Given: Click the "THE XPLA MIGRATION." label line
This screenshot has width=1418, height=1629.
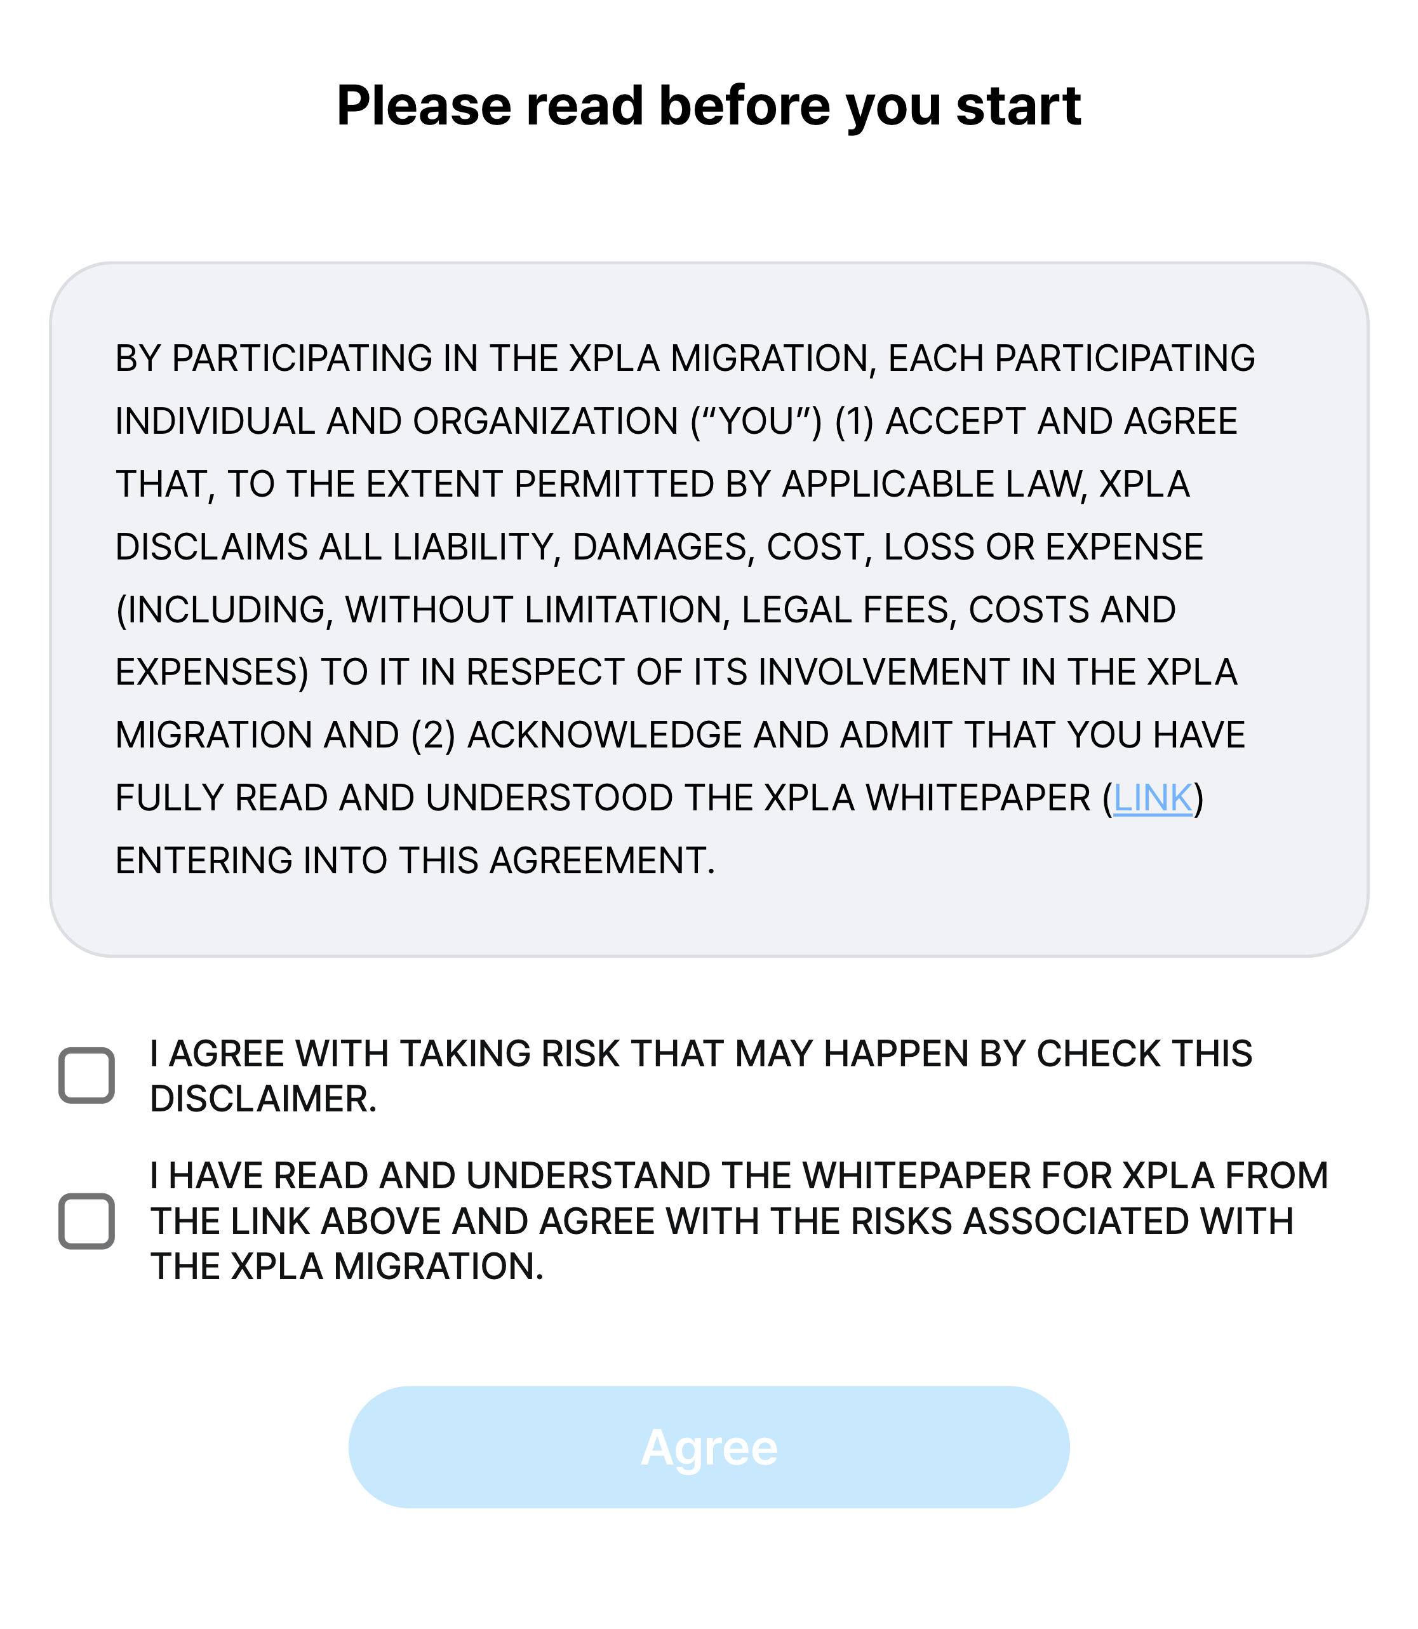Looking at the screenshot, I should pos(347,1266).
